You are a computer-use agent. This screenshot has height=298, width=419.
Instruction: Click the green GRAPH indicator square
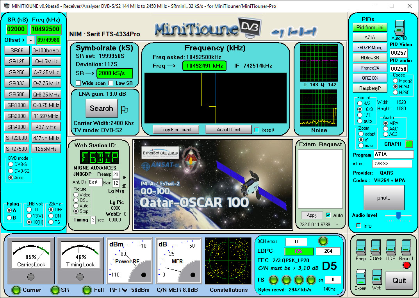[x=408, y=144]
